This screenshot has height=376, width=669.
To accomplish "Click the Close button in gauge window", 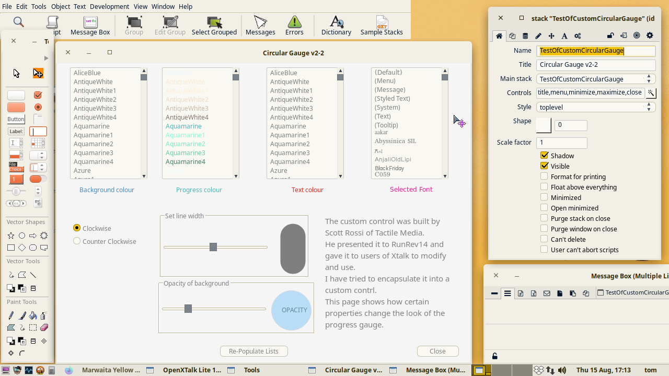I will click(437, 351).
